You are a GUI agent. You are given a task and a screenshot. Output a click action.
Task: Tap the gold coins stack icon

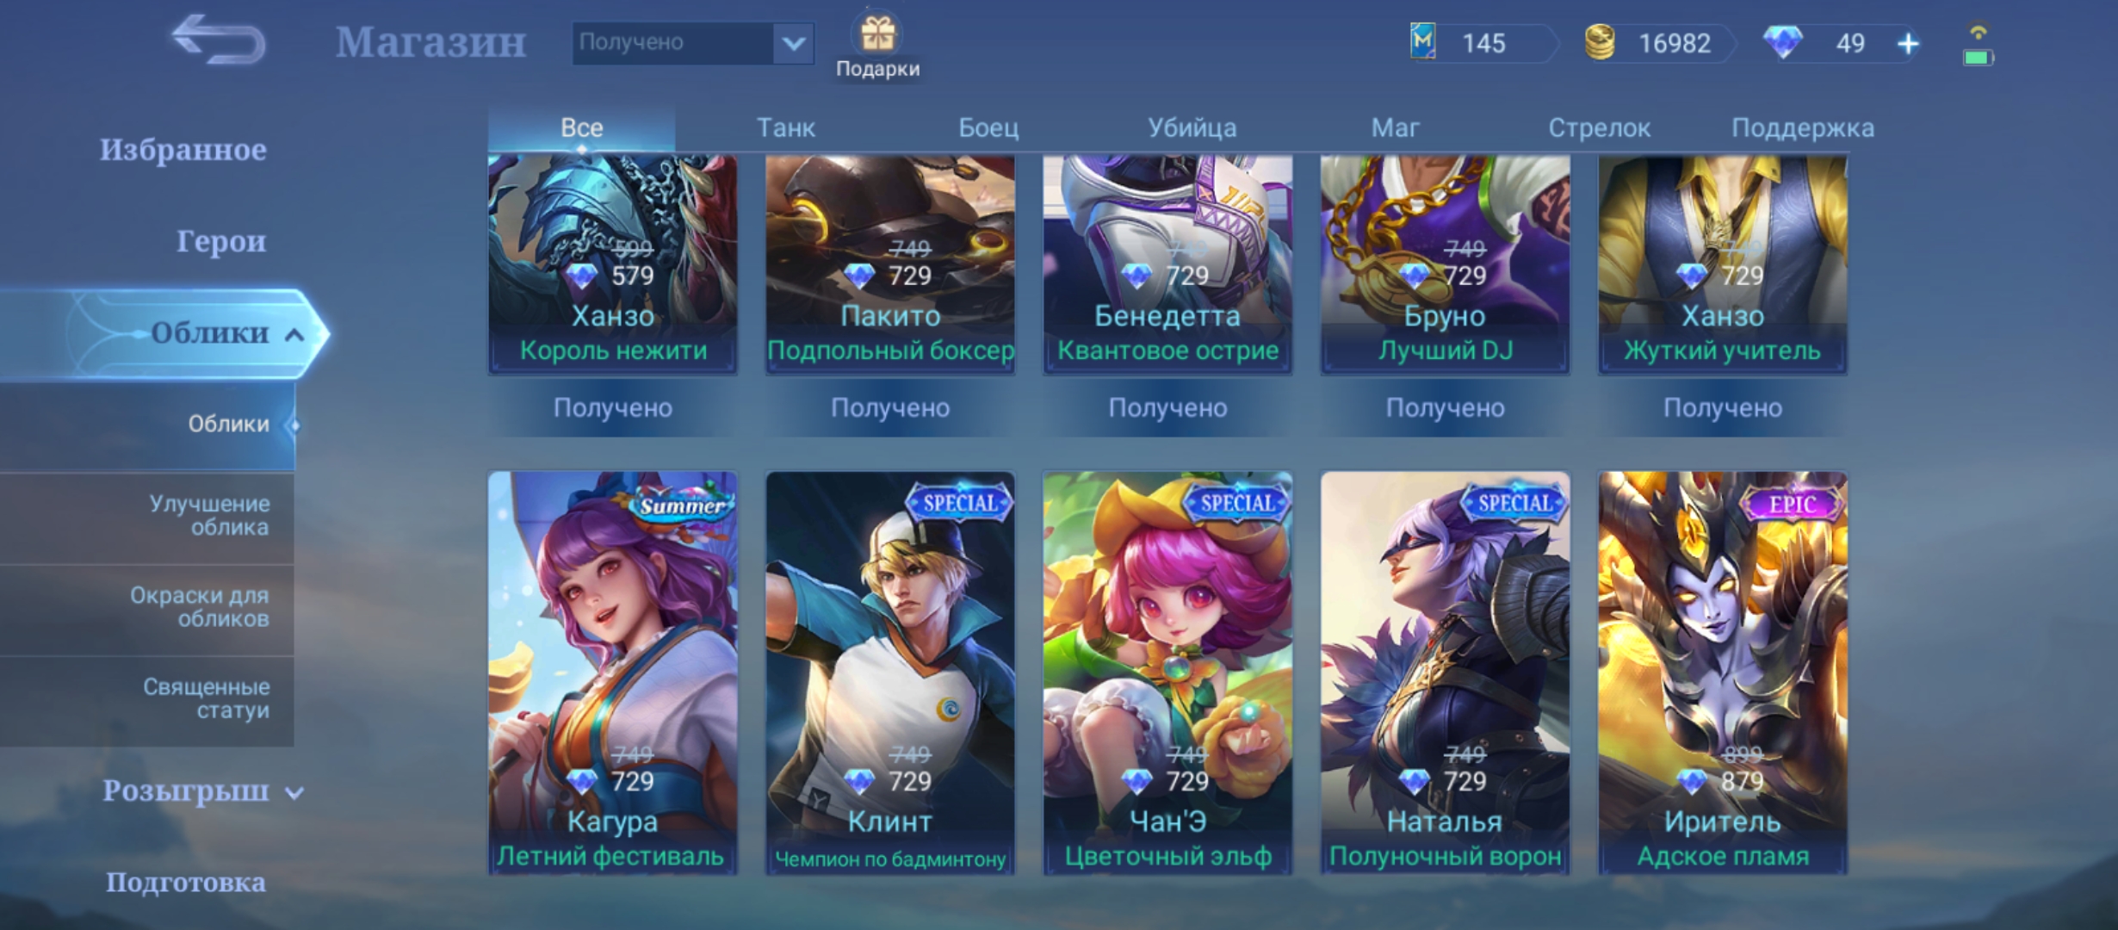(x=1600, y=42)
